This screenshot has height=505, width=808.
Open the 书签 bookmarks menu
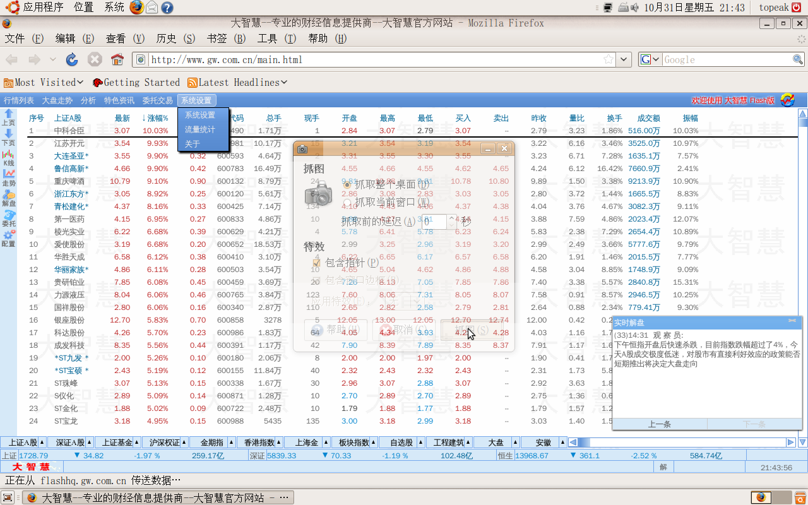click(227, 39)
